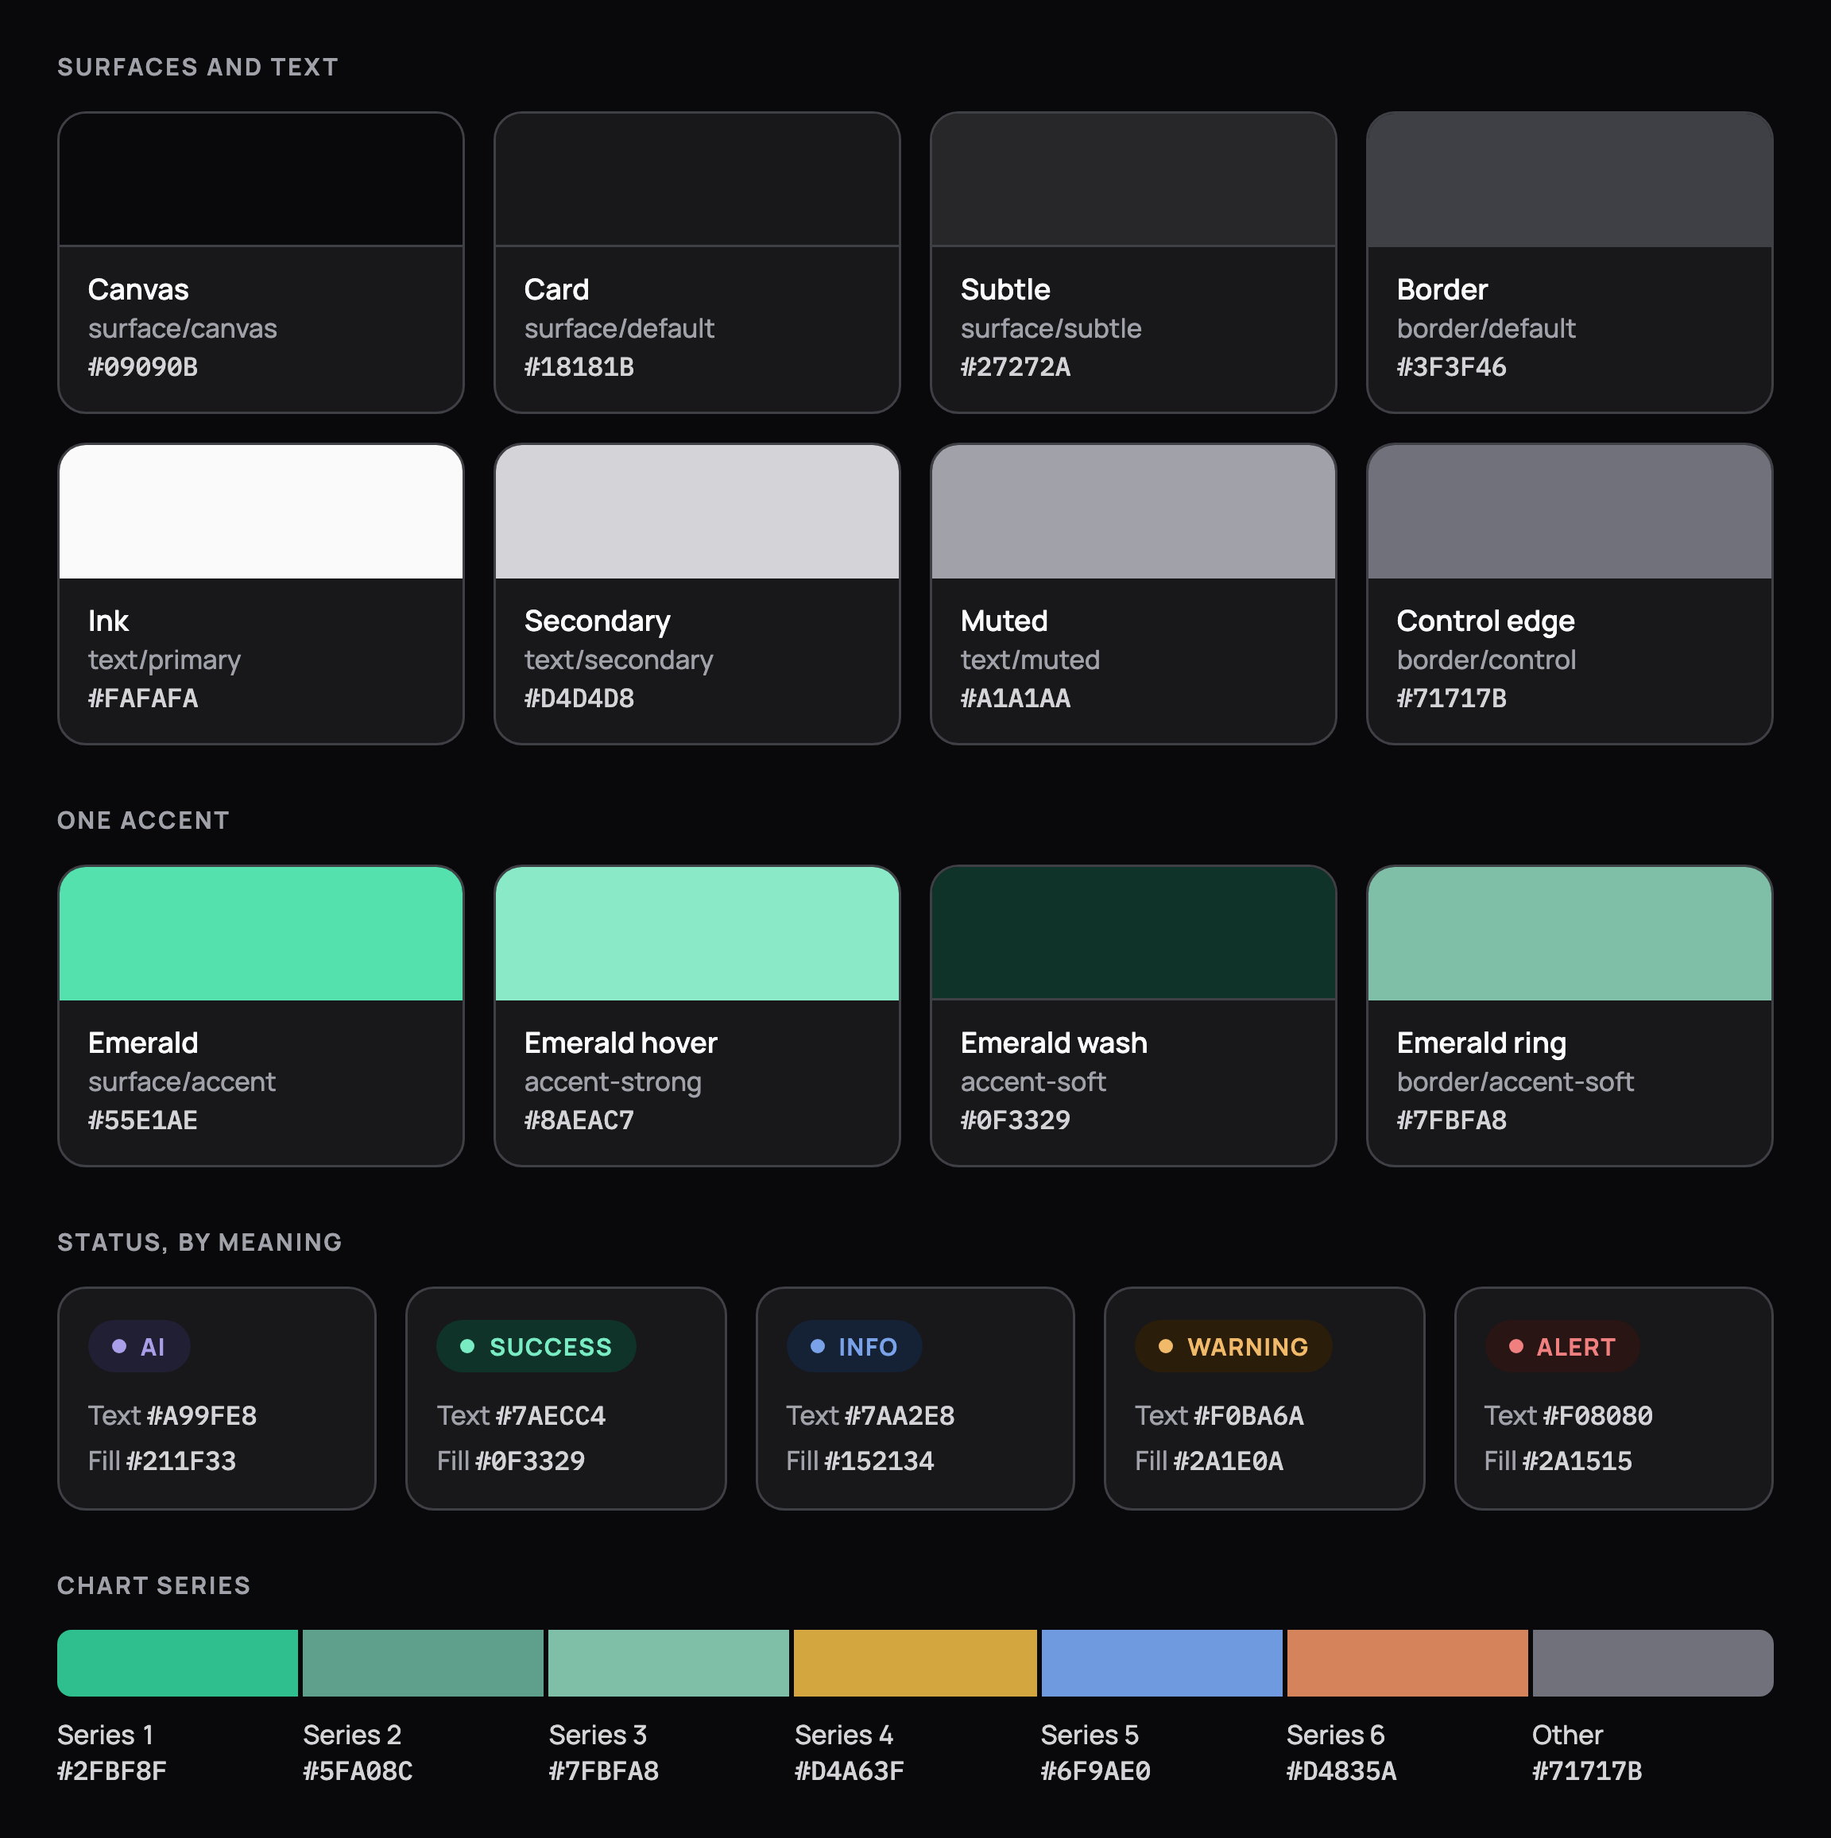Select the Series 2 chart color bar
This screenshot has width=1831, height=1838.
(x=423, y=1663)
